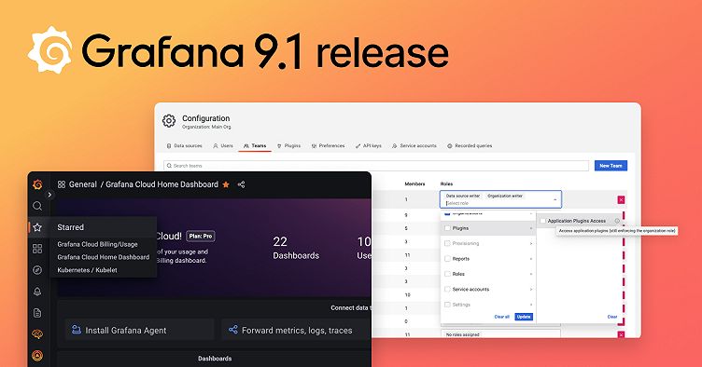Click the Plan: Pro badge
This screenshot has width=702, height=367.
coord(201,237)
